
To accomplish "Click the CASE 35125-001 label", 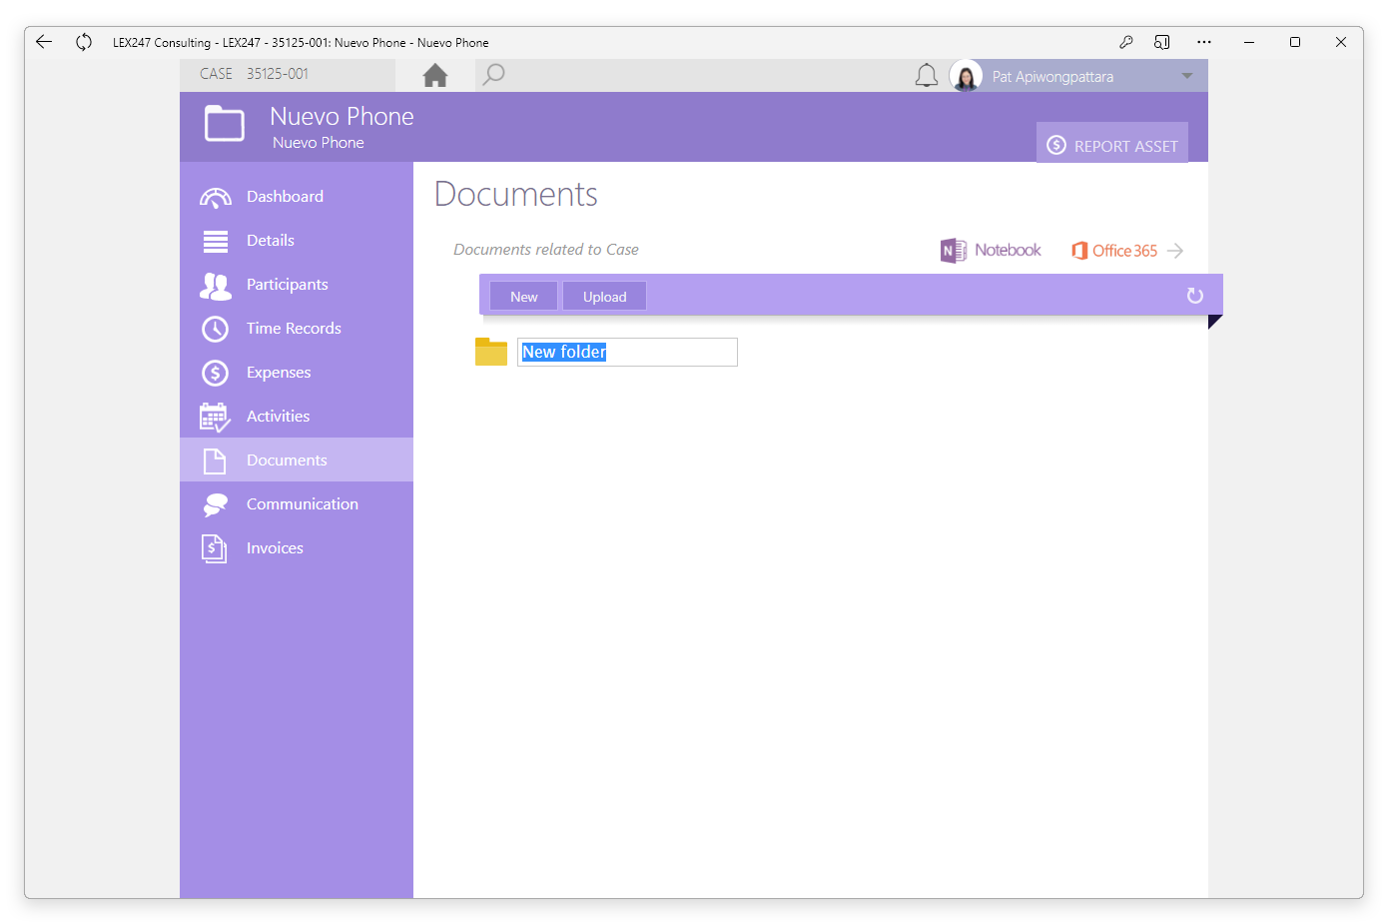I will pyautogui.click(x=255, y=74).
